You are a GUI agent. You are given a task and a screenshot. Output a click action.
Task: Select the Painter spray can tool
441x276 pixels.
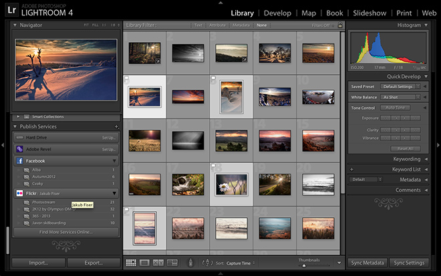point(190,263)
